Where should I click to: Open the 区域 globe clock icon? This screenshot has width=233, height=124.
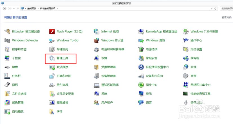tap(186, 67)
